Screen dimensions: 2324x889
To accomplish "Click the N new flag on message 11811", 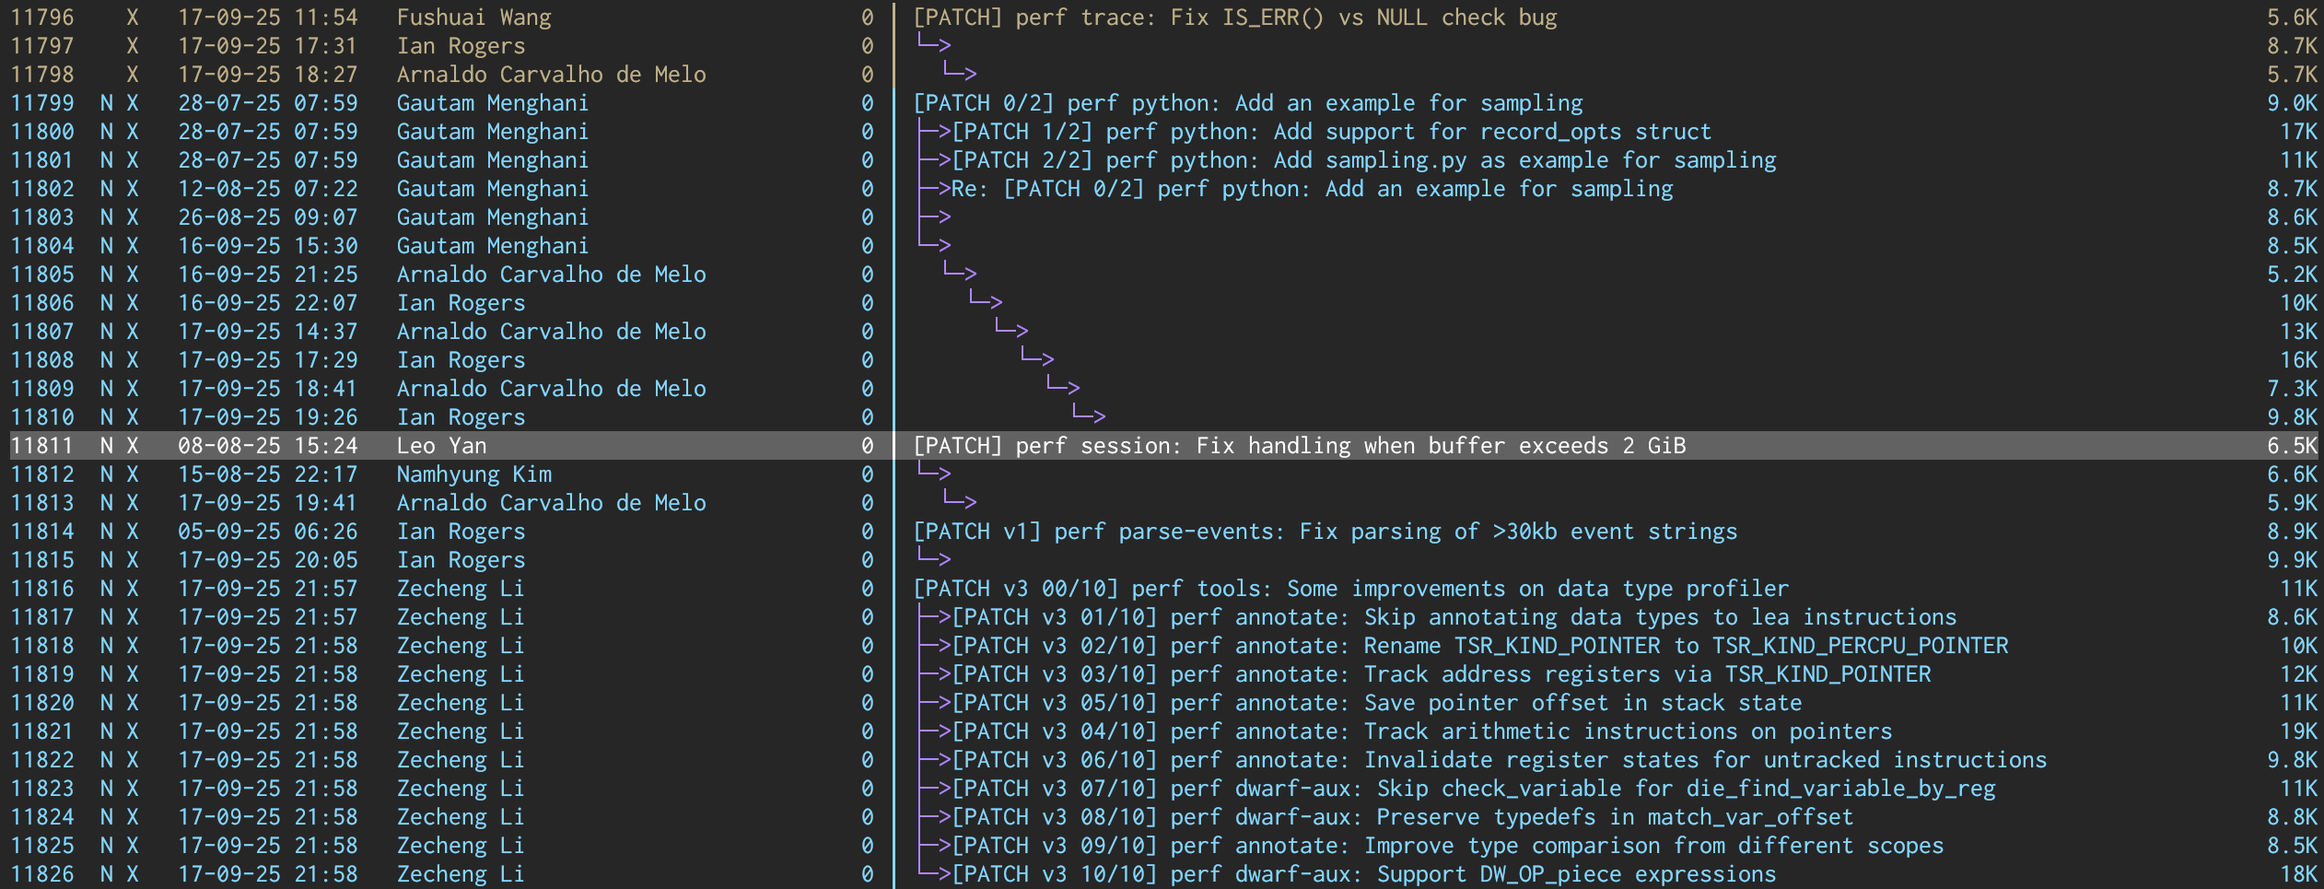I will 107,446.
